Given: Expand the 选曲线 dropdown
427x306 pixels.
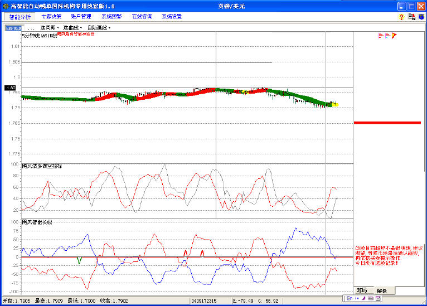Looking at the screenshot, I should (x=72, y=28).
